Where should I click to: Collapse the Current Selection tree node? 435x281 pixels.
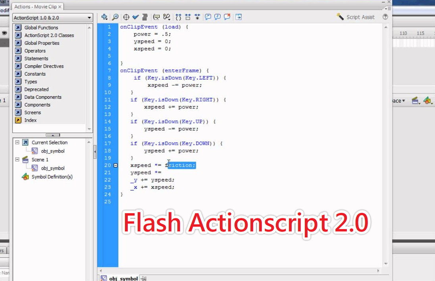(x=17, y=142)
